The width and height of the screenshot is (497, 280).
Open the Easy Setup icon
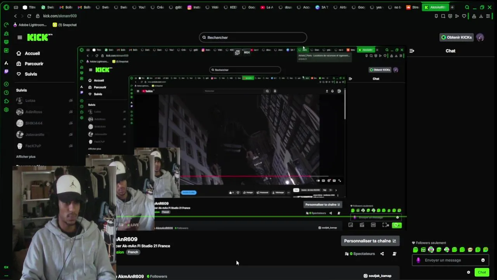point(488,16)
